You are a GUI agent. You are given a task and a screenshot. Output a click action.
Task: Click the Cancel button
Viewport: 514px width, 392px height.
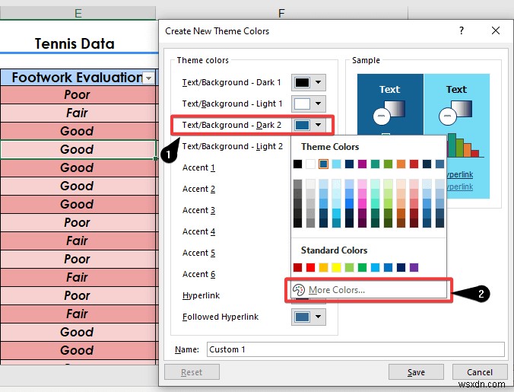click(x=480, y=372)
